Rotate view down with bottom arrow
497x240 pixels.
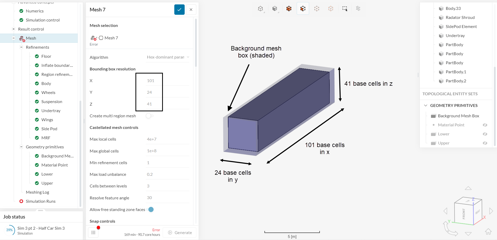click(468, 234)
